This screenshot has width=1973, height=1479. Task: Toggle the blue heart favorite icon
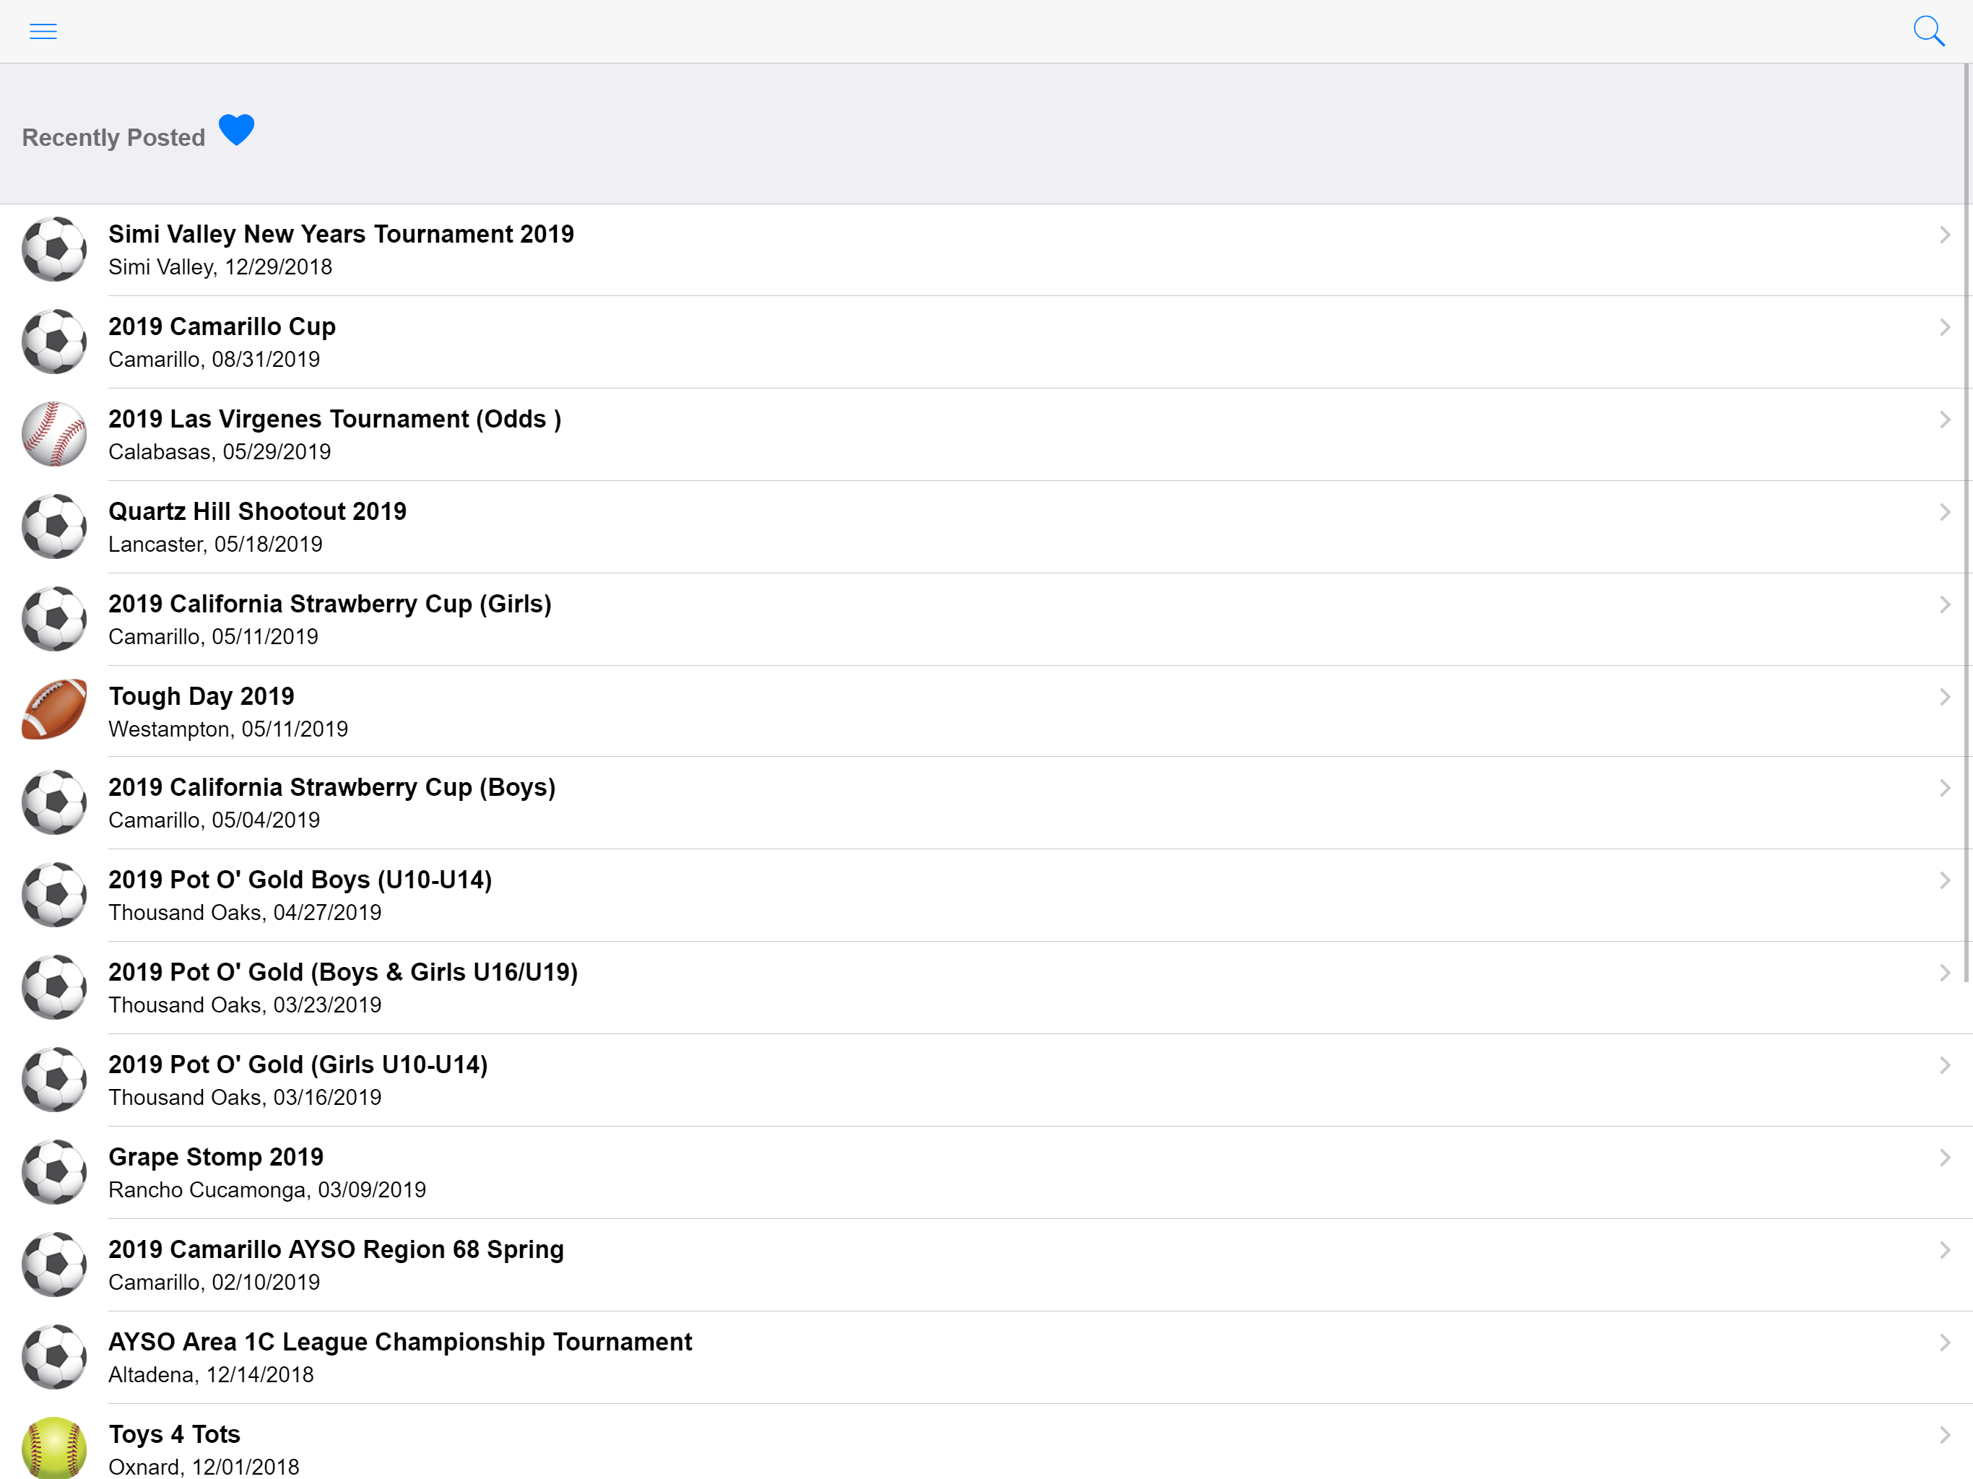(x=236, y=129)
